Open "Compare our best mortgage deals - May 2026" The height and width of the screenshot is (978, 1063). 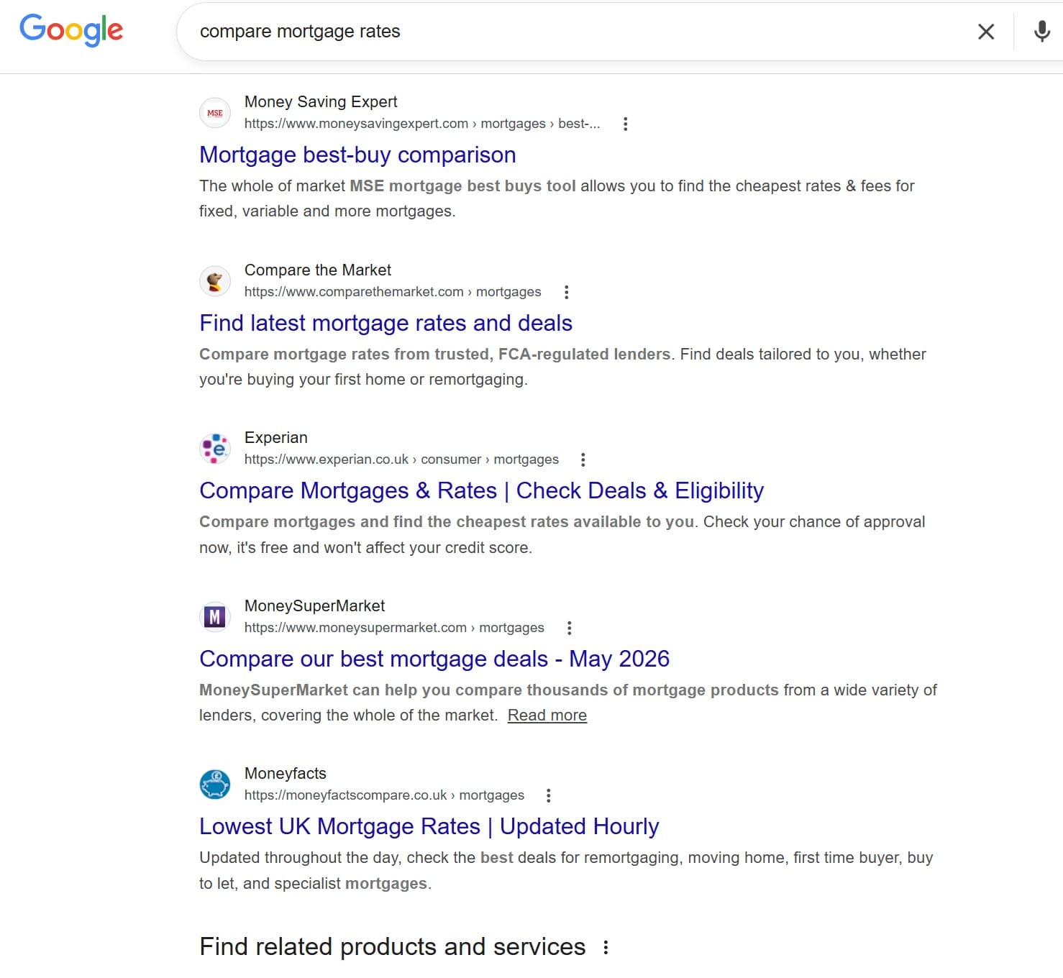pyautogui.click(x=434, y=659)
